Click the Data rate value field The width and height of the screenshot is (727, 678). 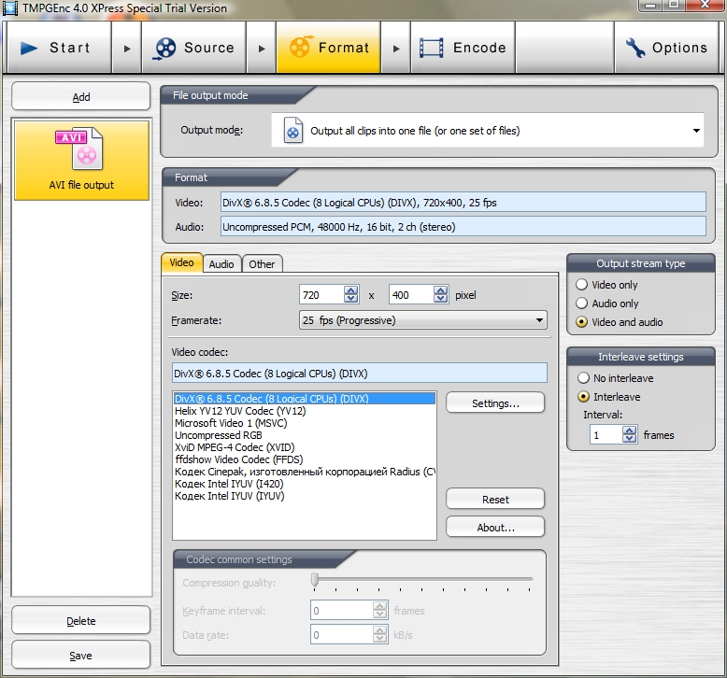(x=342, y=634)
